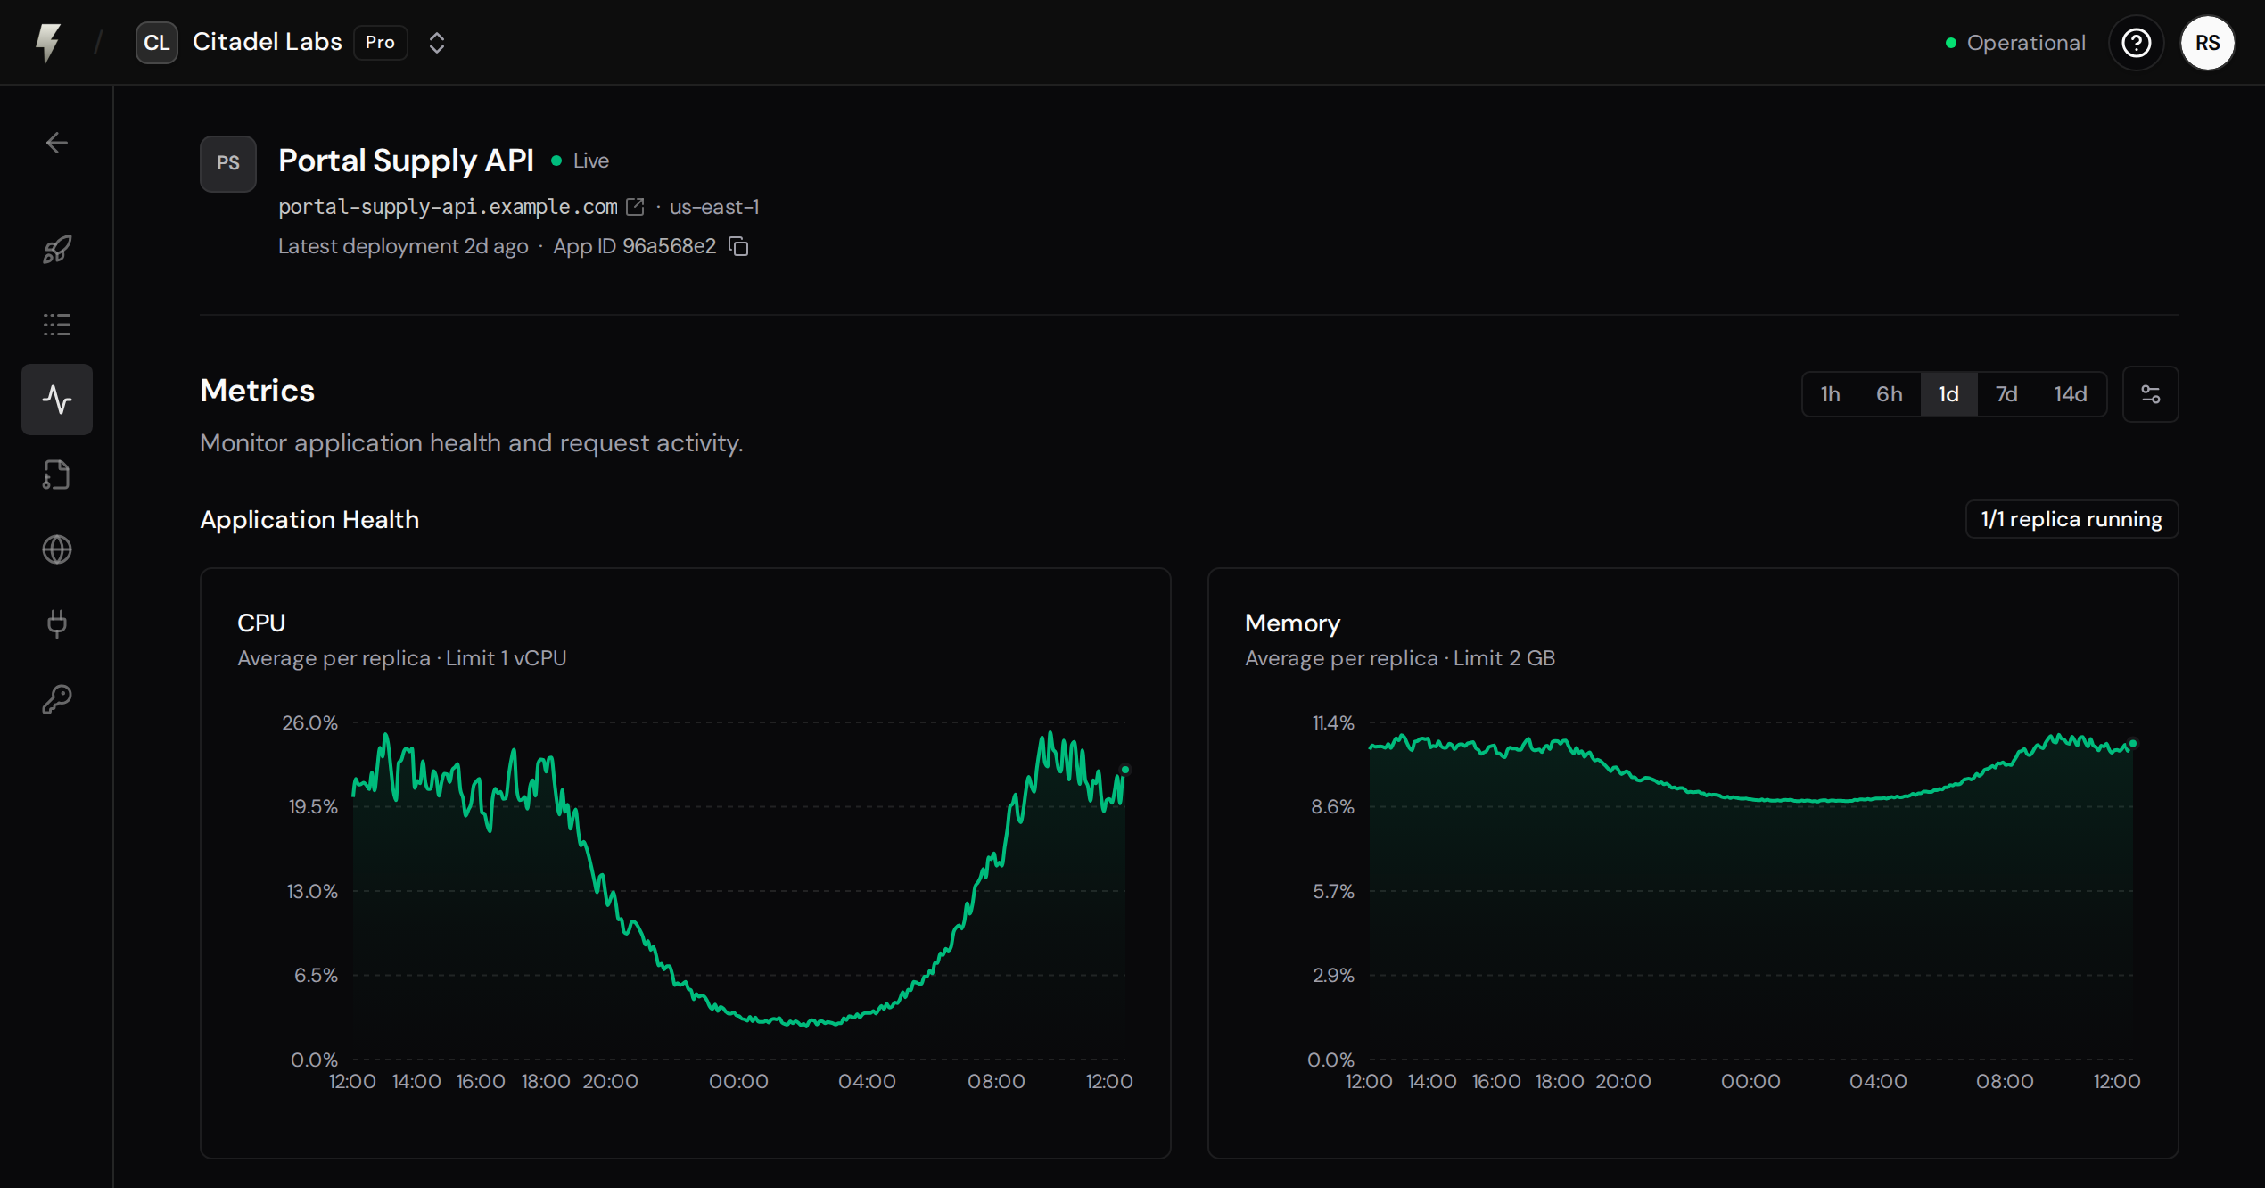Click the PS app avatar tile

pos(228,163)
